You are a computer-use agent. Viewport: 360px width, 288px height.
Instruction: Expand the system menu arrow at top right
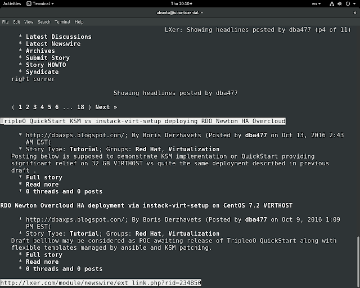coord(354,4)
